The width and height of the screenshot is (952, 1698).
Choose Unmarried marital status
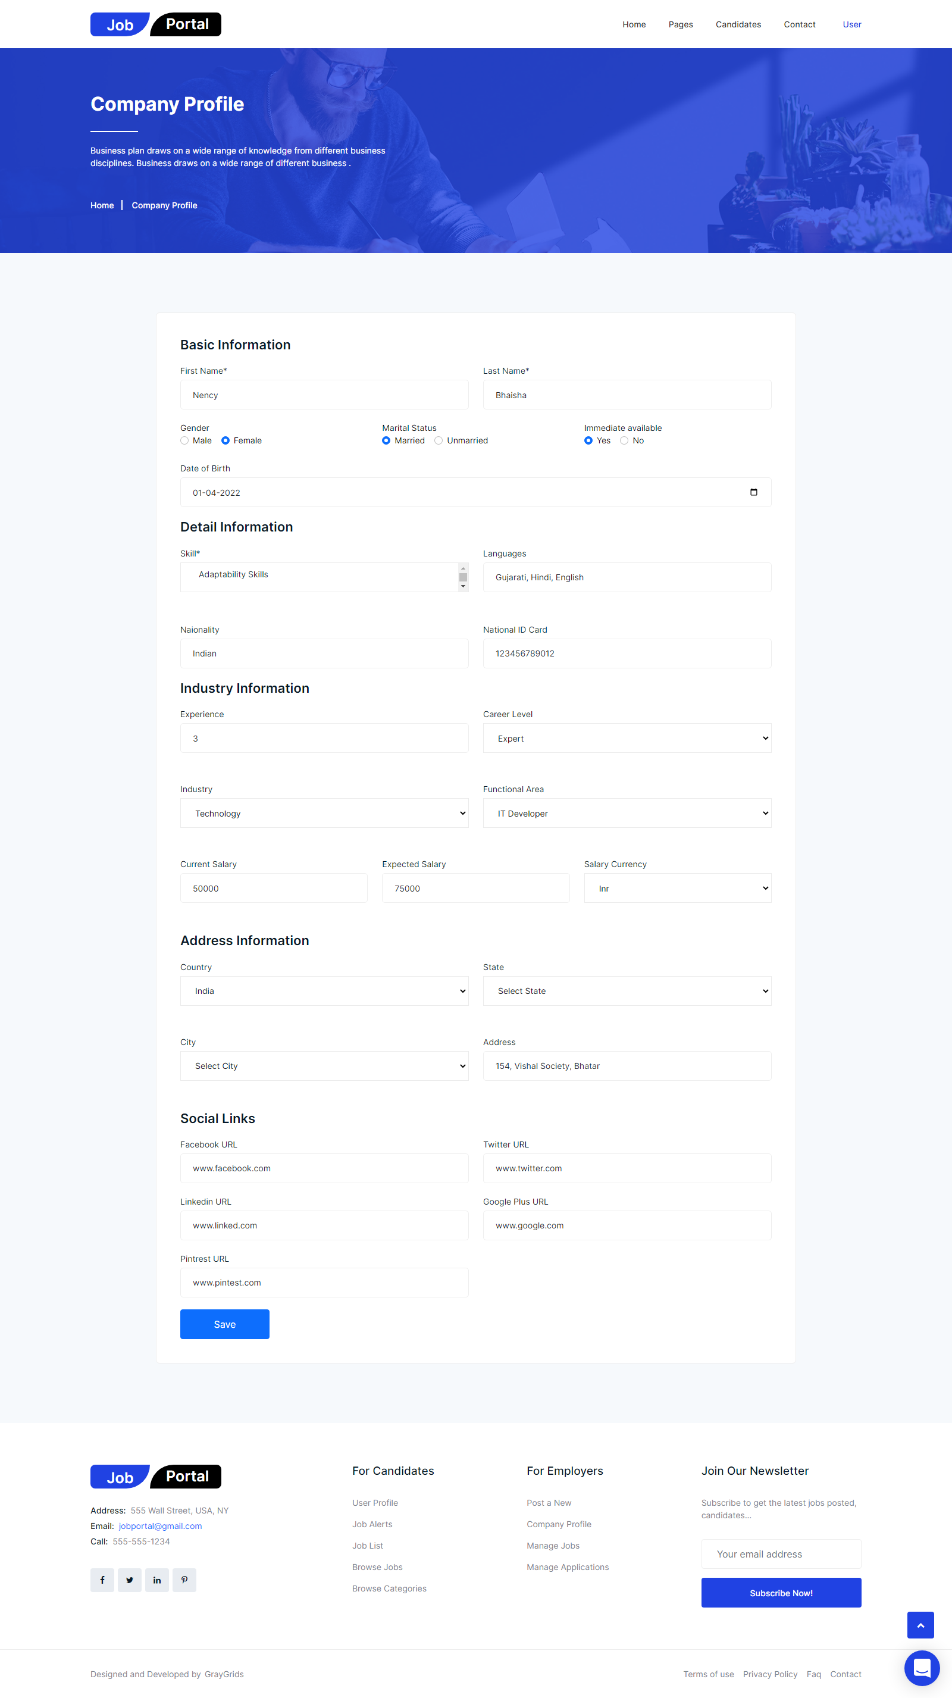[x=439, y=441]
